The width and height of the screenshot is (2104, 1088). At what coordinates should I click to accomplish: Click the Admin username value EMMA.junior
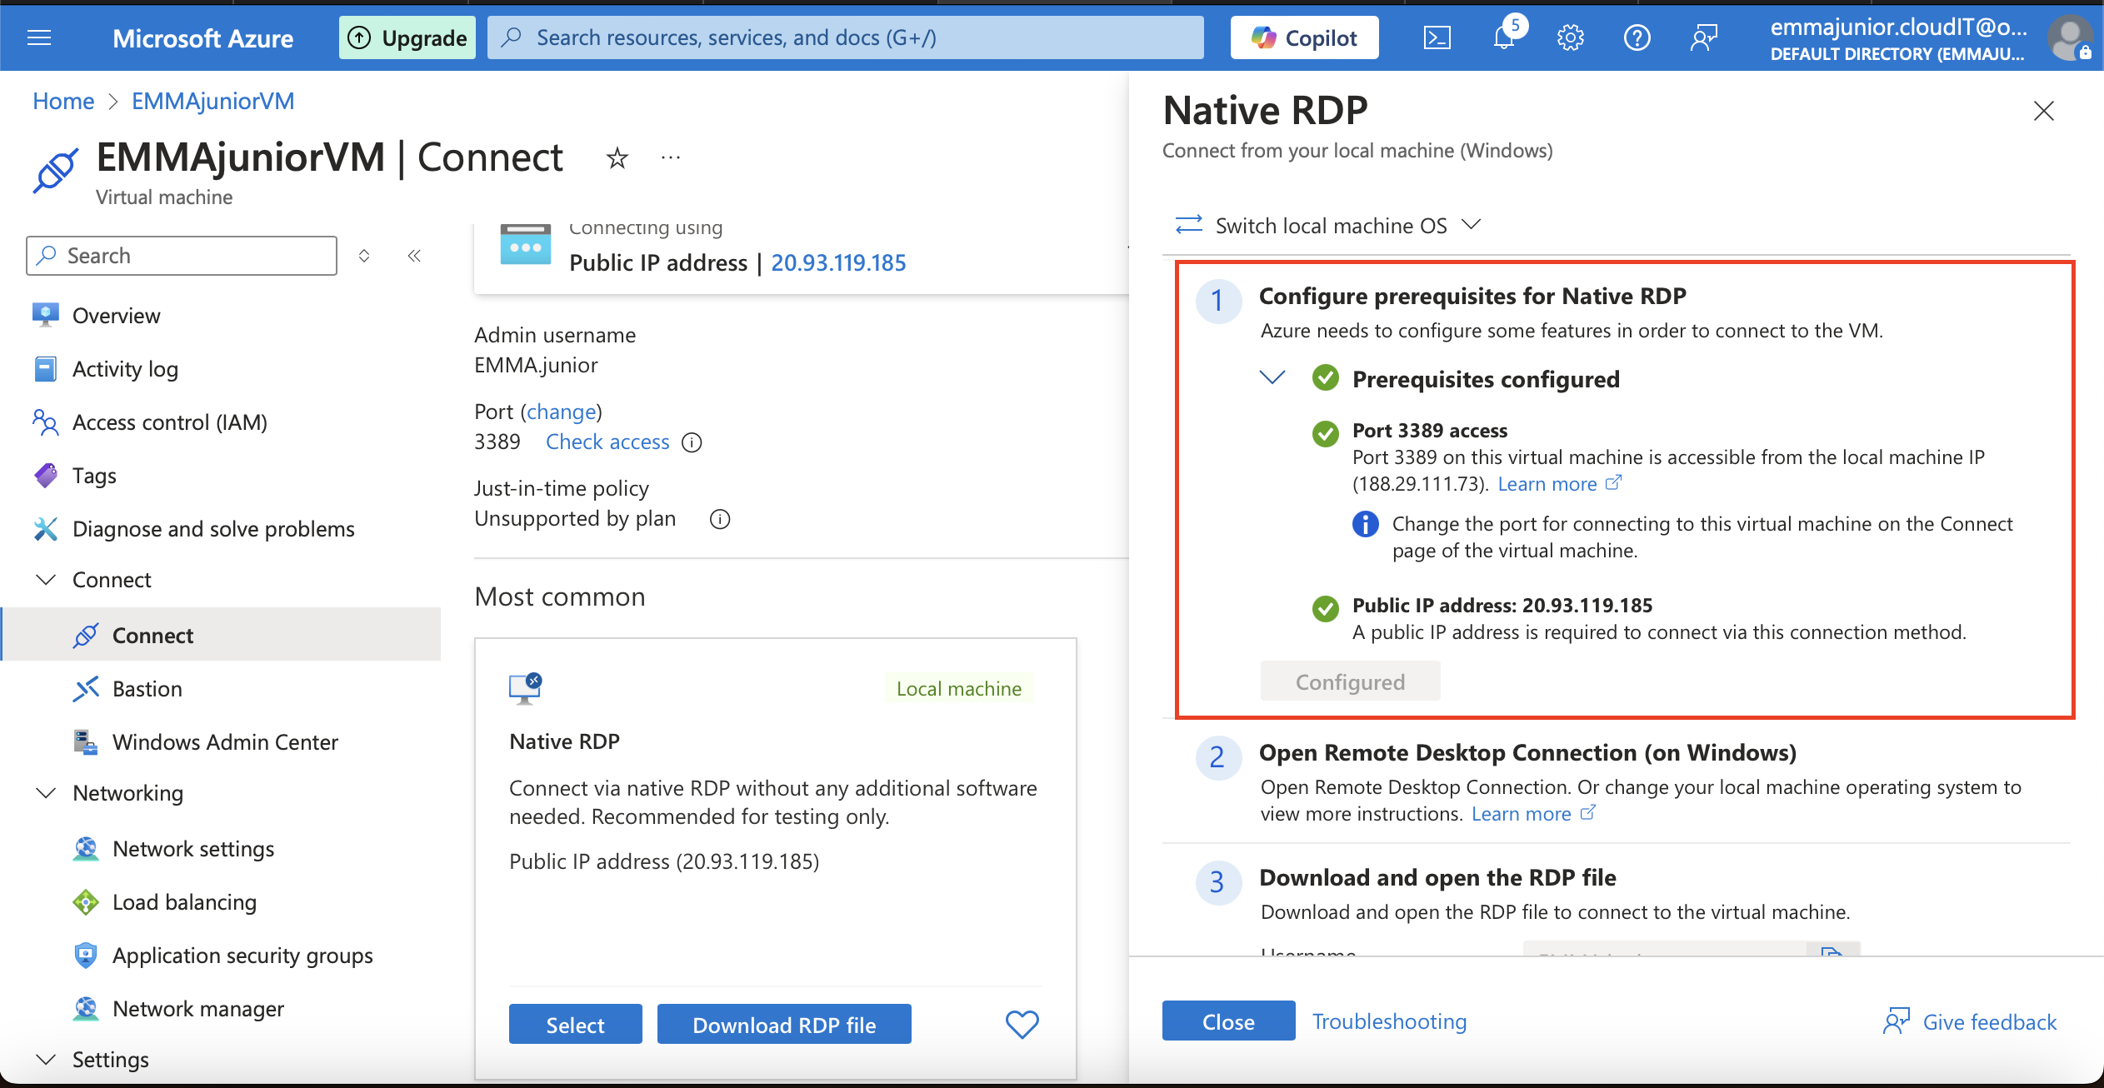tap(536, 366)
